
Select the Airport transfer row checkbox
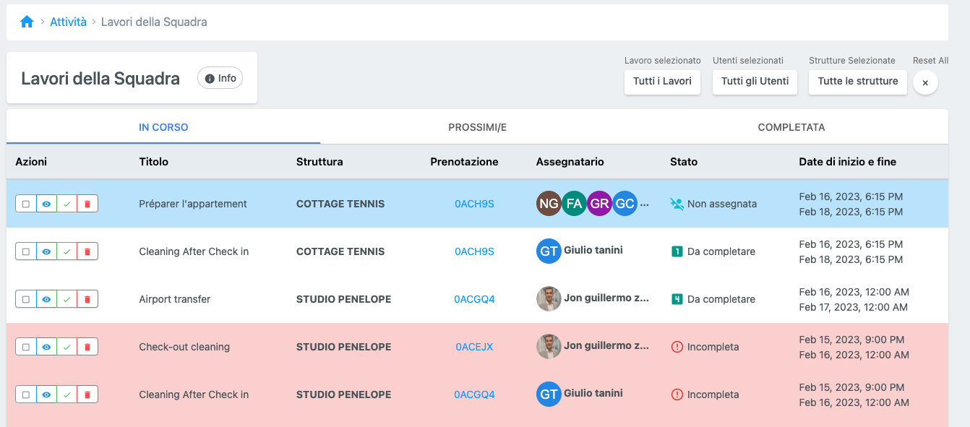pyautogui.click(x=26, y=299)
